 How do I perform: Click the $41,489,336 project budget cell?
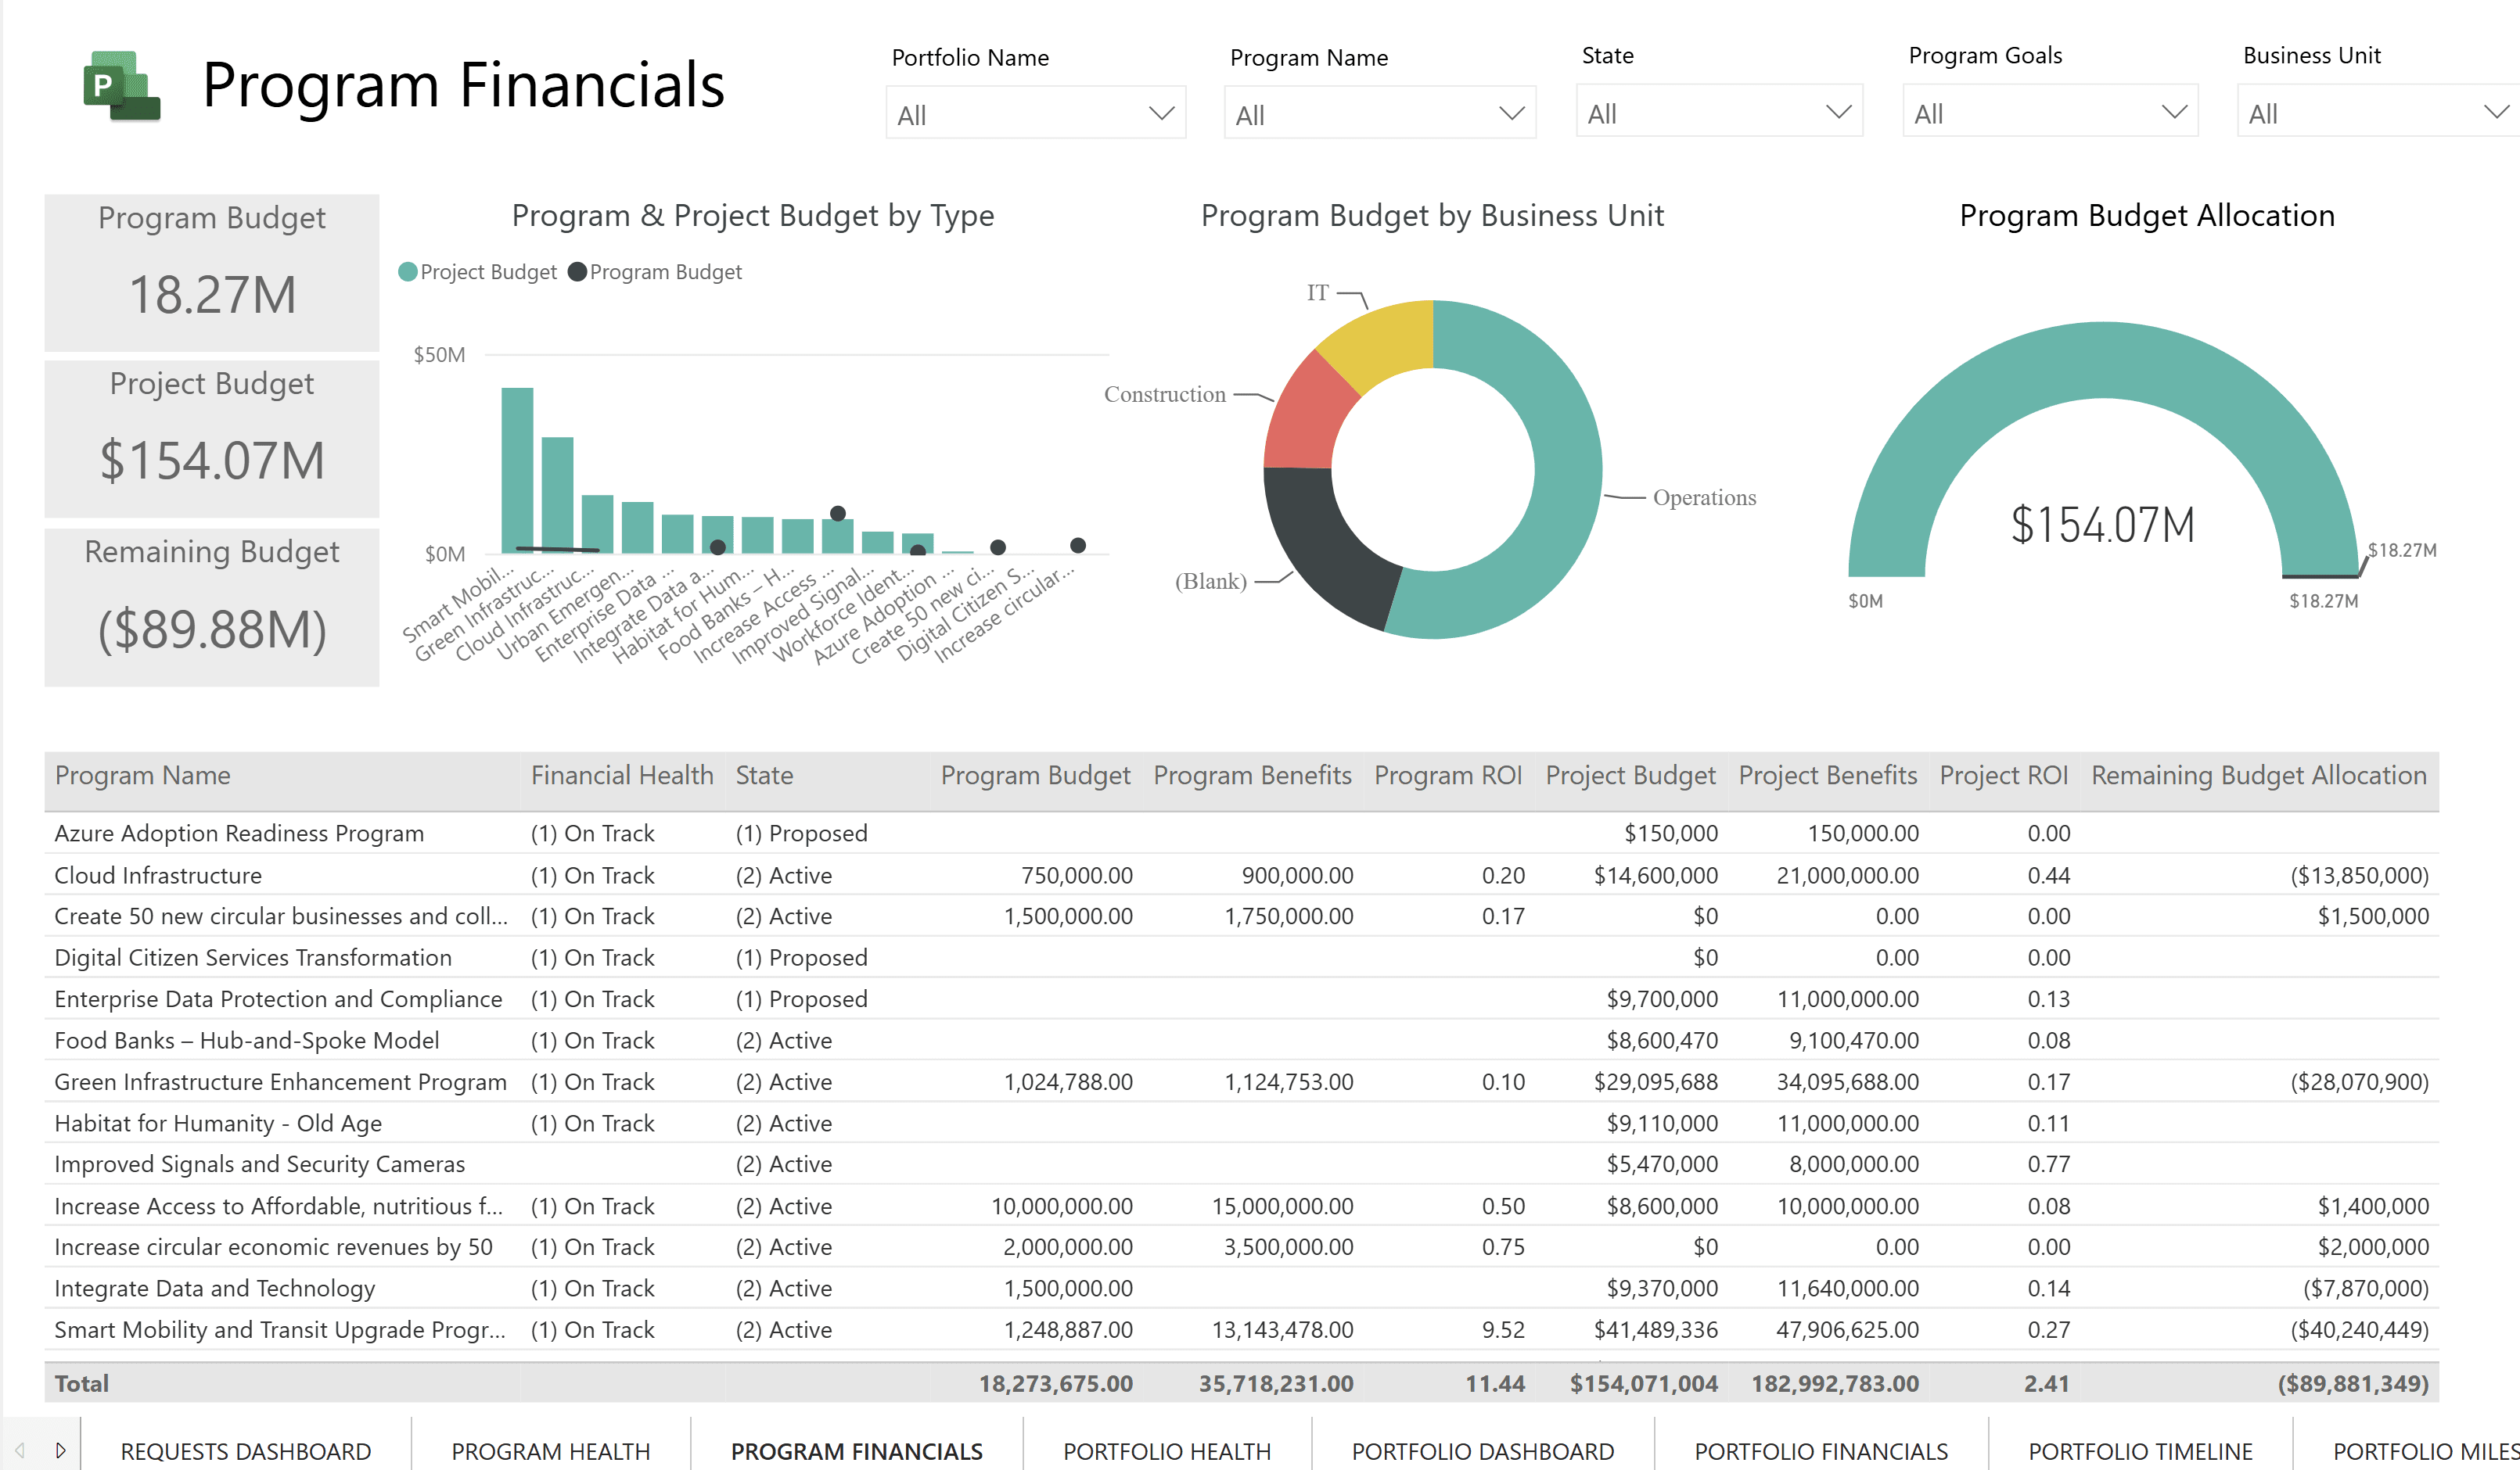pyautogui.click(x=1655, y=1330)
